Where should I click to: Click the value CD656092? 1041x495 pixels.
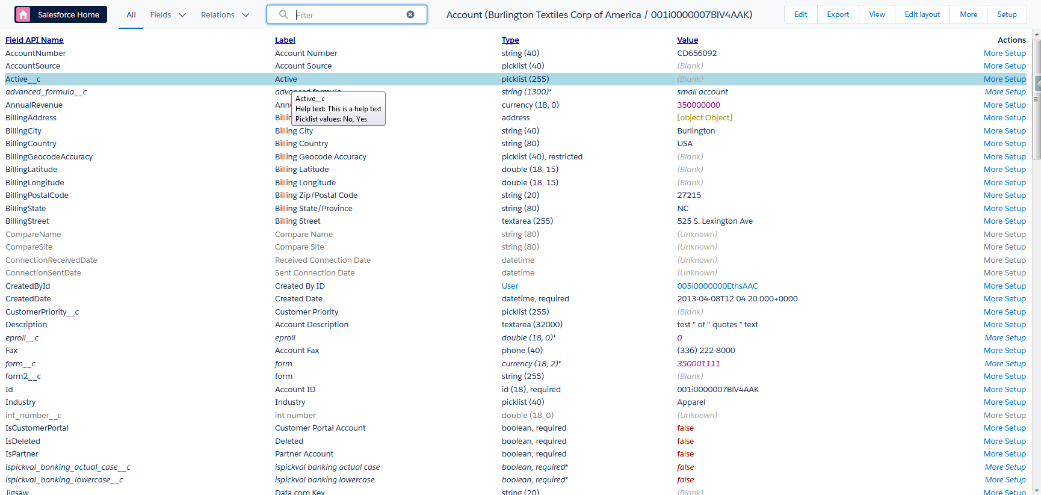(697, 54)
